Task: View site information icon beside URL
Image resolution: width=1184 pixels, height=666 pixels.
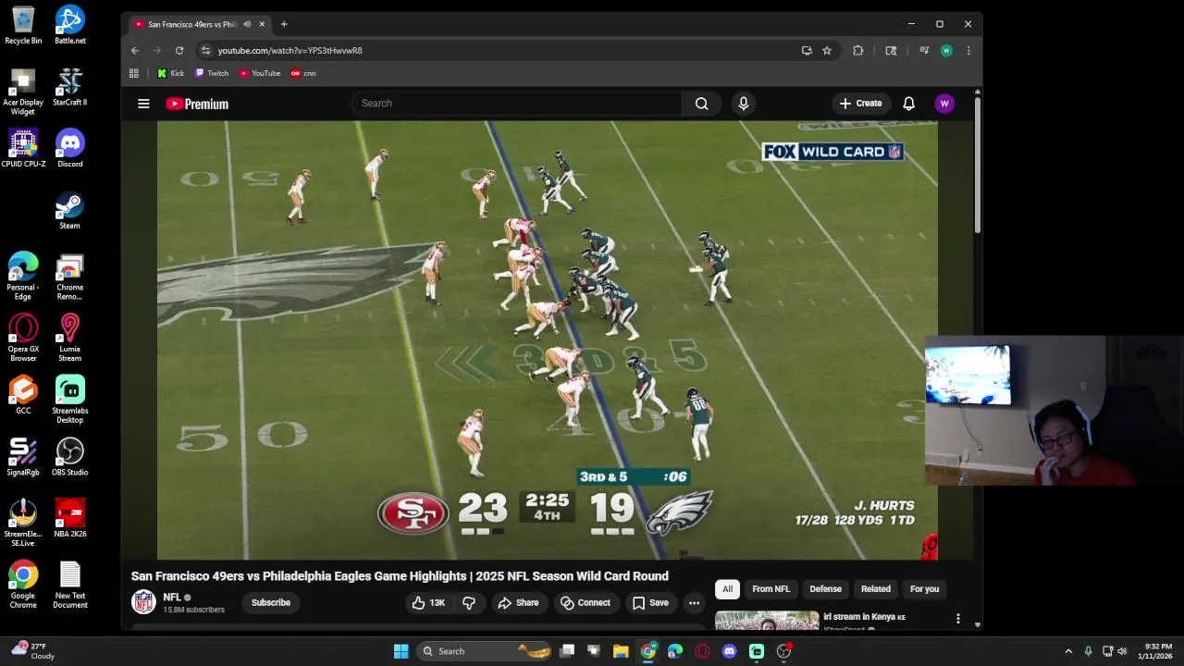Action: point(205,51)
